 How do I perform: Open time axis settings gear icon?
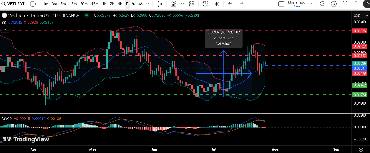point(361,149)
